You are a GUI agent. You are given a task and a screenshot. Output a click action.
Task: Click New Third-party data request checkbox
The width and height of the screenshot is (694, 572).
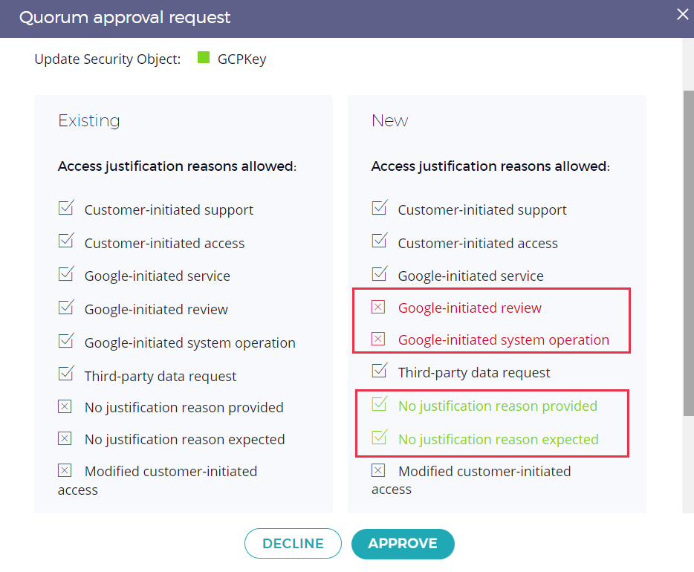(379, 371)
